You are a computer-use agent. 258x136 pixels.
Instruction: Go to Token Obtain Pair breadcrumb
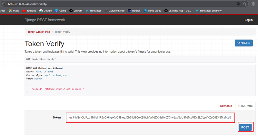[39, 32]
